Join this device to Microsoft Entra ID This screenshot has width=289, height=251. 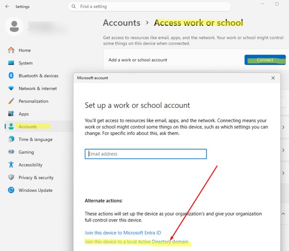tap(123, 233)
